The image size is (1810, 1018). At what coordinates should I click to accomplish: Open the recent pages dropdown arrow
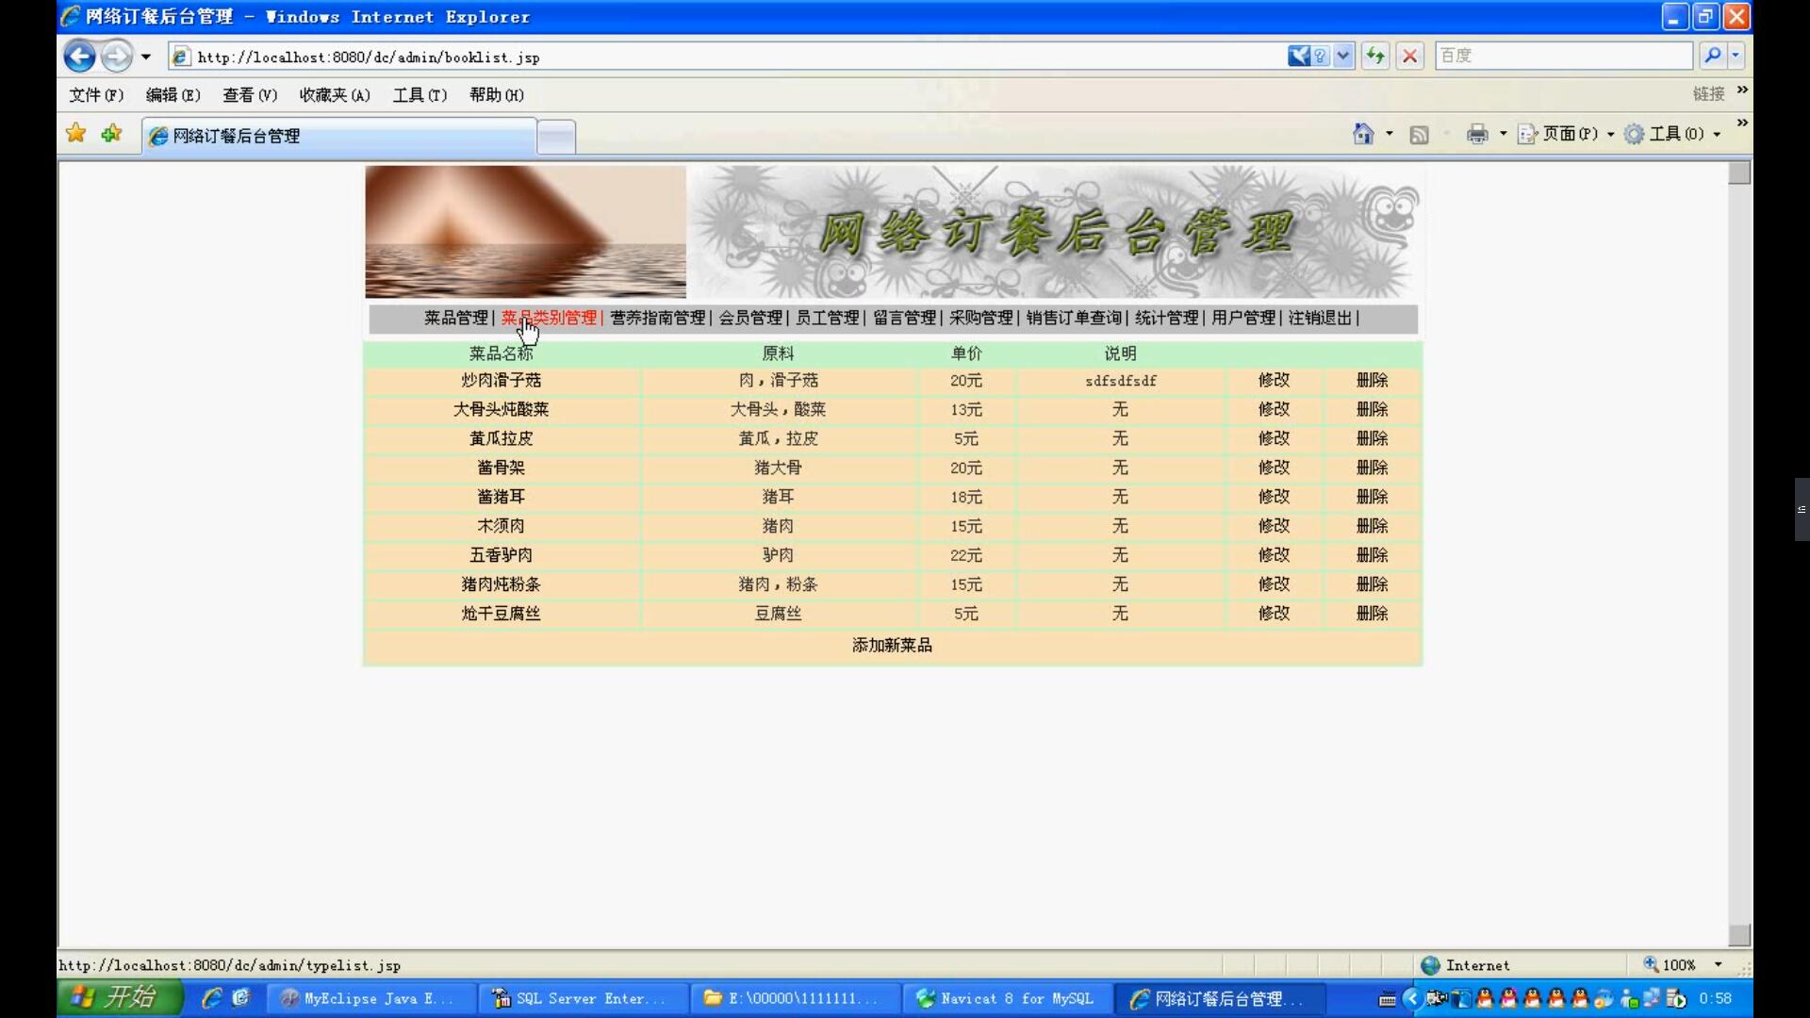pyautogui.click(x=146, y=57)
